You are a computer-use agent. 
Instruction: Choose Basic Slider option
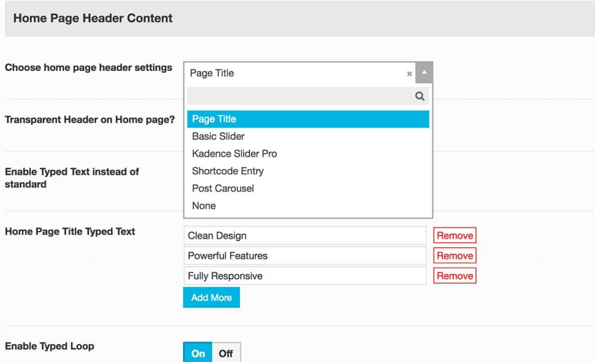(x=218, y=136)
